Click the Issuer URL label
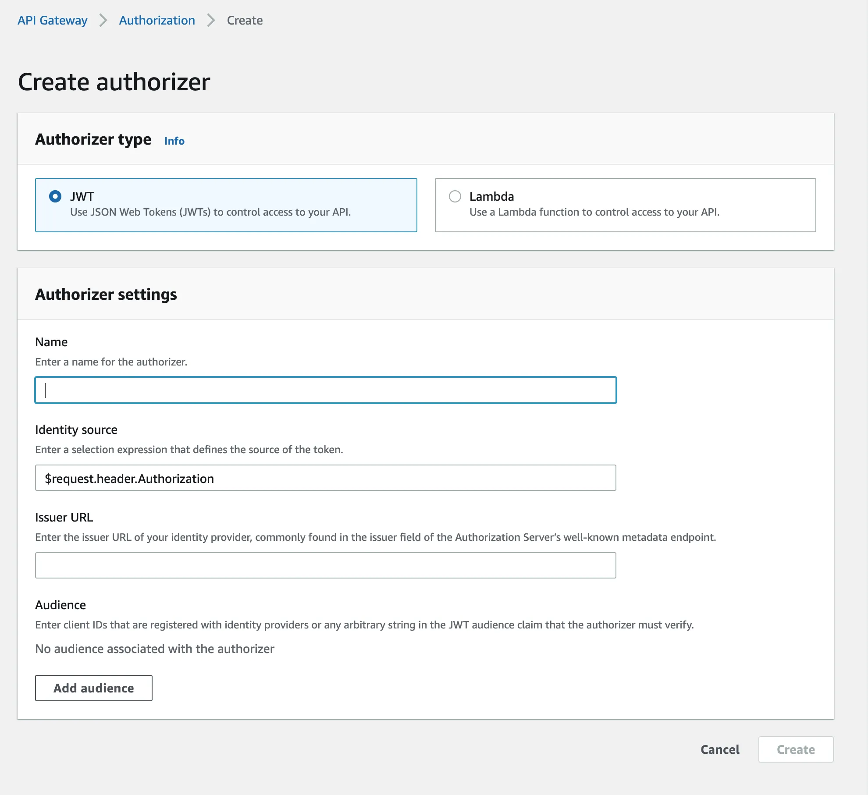Image resolution: width=868 pixels, height=795 pixels. tap(64, 517)
